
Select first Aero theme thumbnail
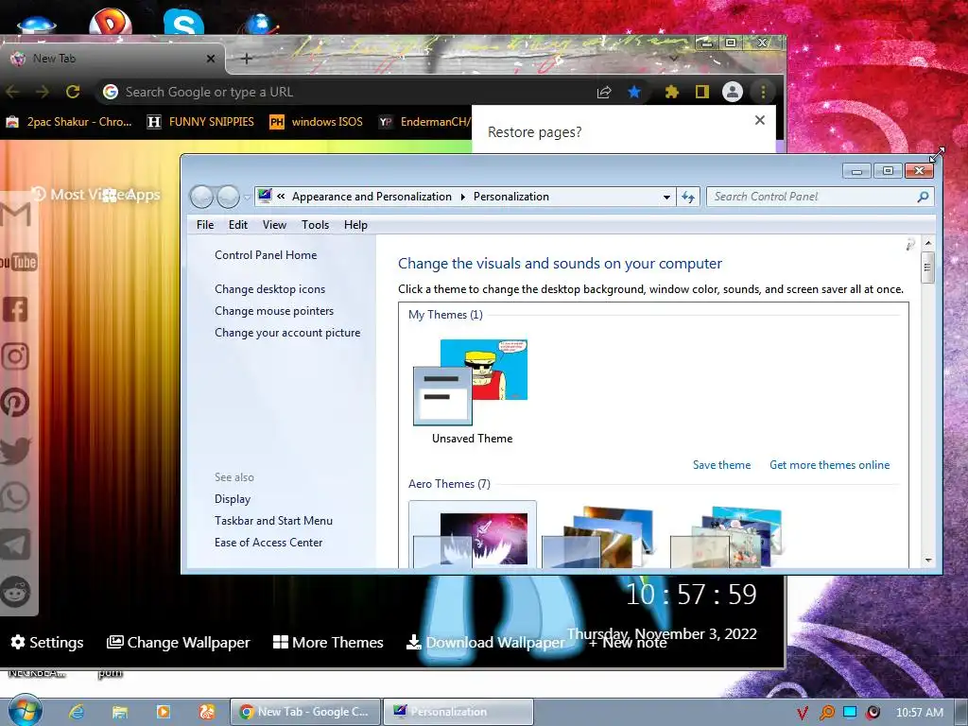coord(473,535)
